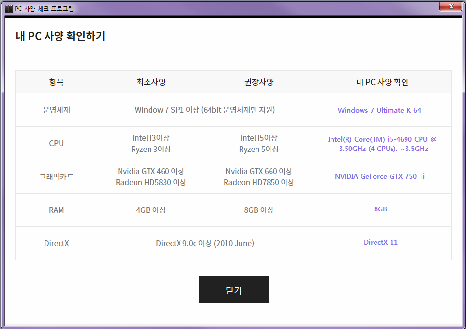Click the recommended CPU cell Intel i5이상
The height and width of the screenshot is (329, 466).
tap(259, 138)
